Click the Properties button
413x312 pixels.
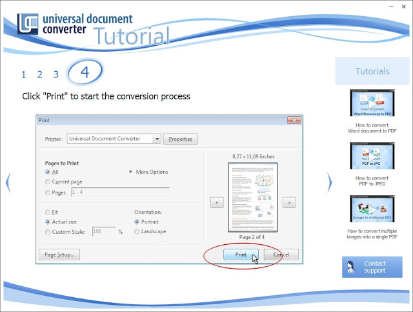[x=181, y=139]
